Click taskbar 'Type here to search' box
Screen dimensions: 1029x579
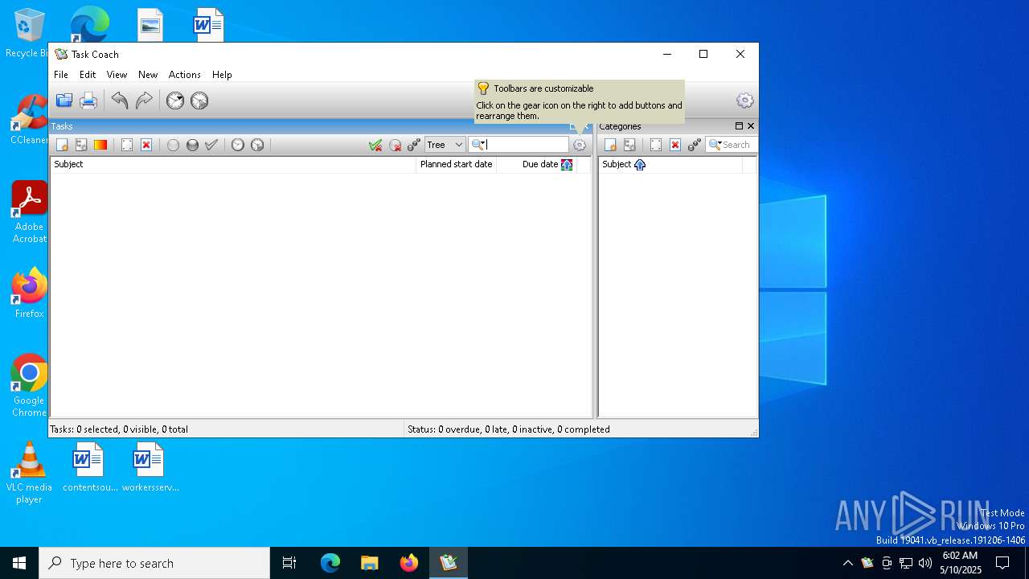pyautogui.click(x=154, y=563)
